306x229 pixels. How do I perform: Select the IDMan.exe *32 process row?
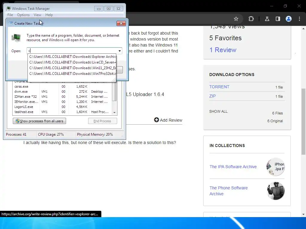62,97
